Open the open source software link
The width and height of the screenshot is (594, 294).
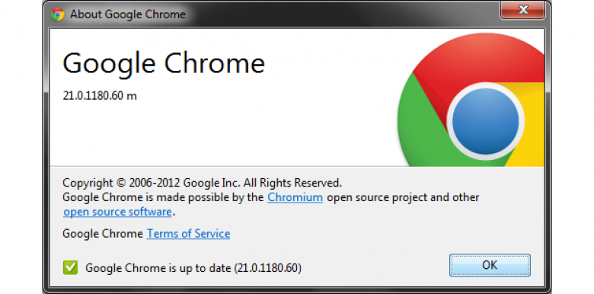tap(117, 212)
